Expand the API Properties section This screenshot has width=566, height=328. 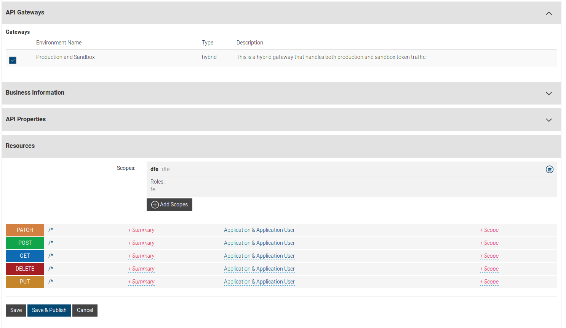[548, 120]
